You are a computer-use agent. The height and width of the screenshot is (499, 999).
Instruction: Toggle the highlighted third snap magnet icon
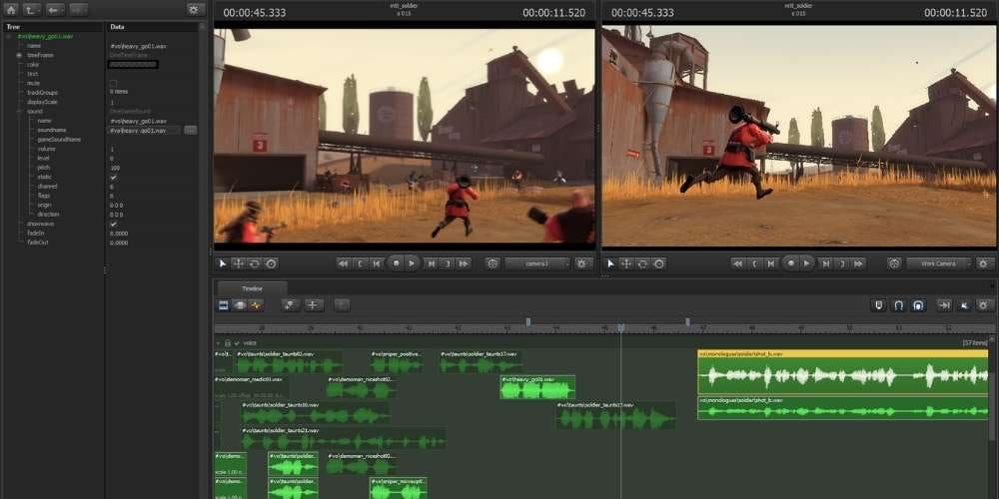(917, 305)
